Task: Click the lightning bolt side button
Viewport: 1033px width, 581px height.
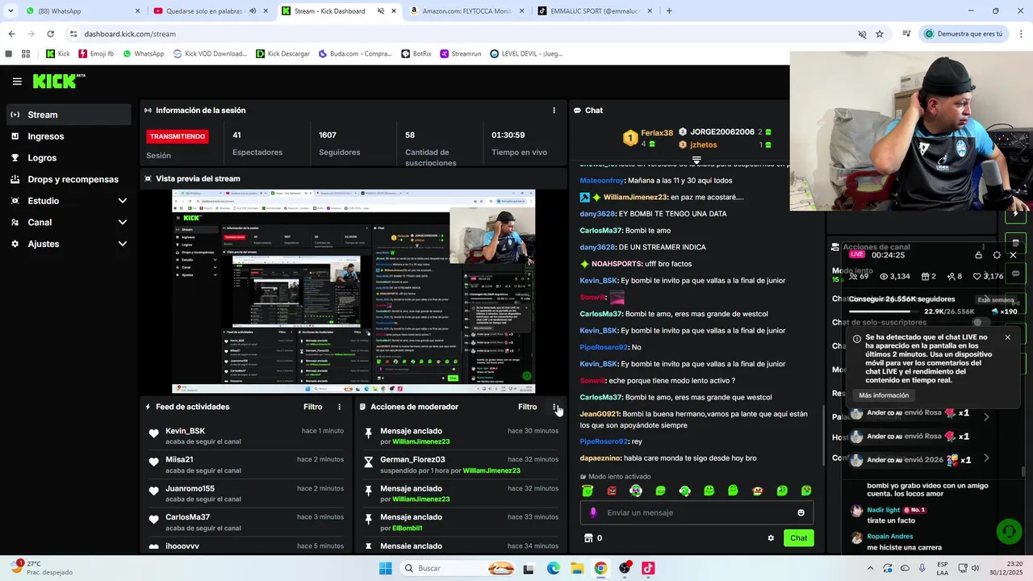Action: [x=1015, y=215]
